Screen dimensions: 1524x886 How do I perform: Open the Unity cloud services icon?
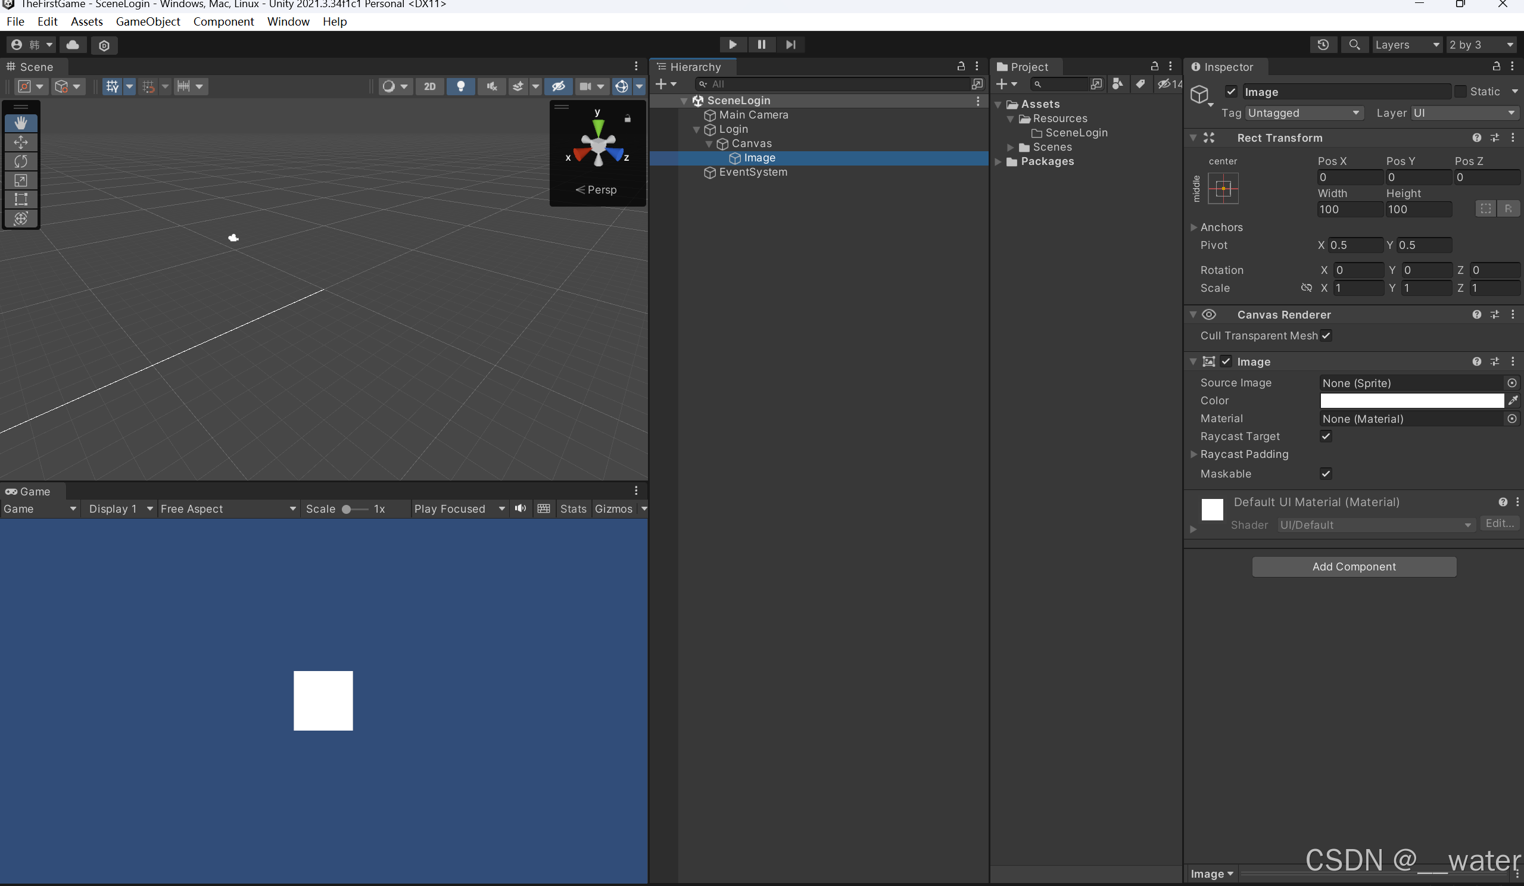[73, 45]
